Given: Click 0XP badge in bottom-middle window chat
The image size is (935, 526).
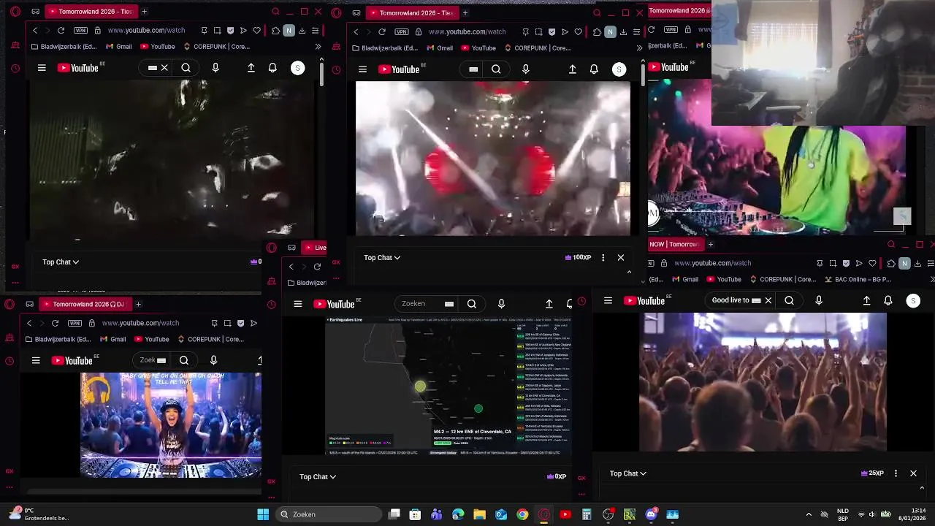Looking at the screenshot, I should [557, 476].
